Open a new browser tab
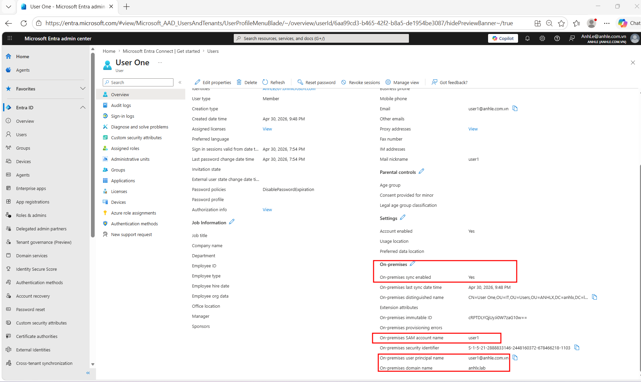The height and width of the screenshot is (382, 641). [127, 7]
